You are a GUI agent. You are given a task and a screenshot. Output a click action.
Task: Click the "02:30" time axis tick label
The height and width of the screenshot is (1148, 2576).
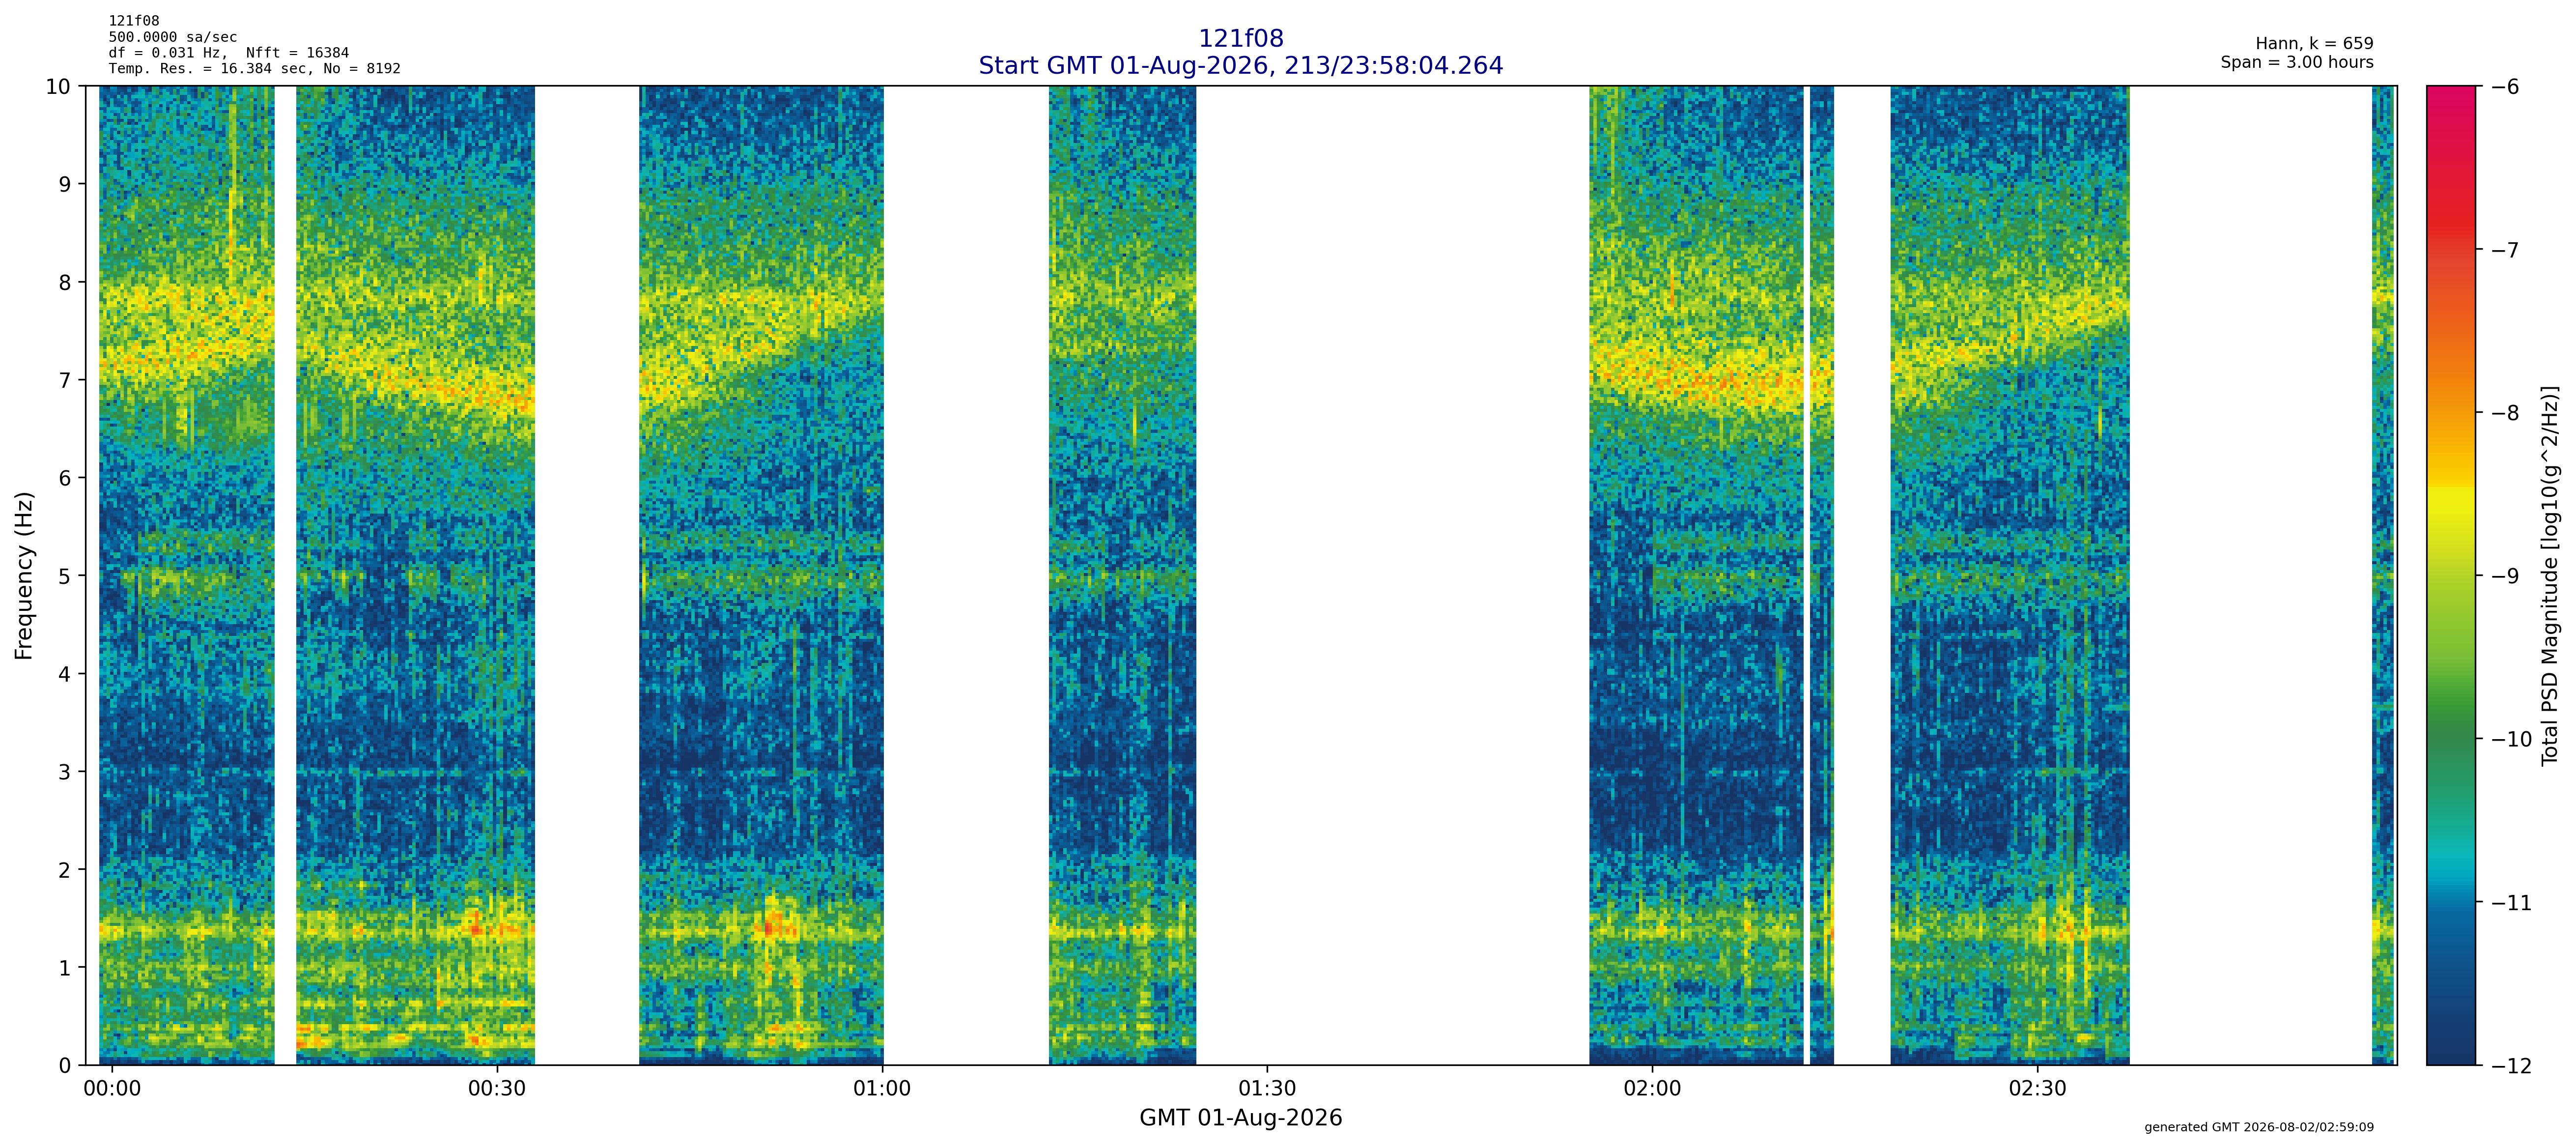2037,1089
